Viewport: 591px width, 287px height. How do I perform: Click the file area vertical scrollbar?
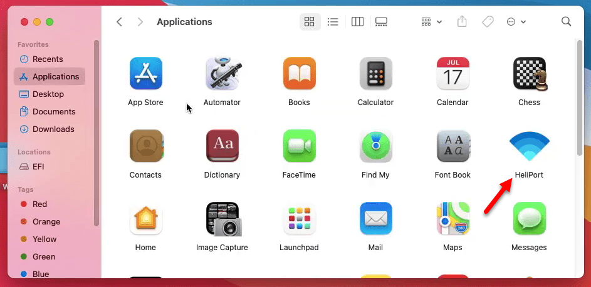(580, 97)
